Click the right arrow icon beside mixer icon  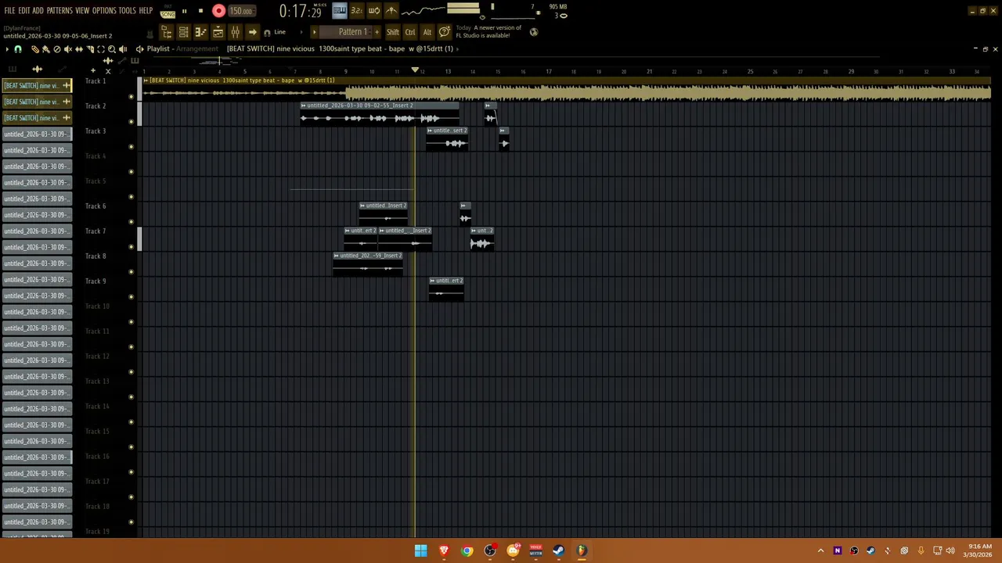point(252,32)
